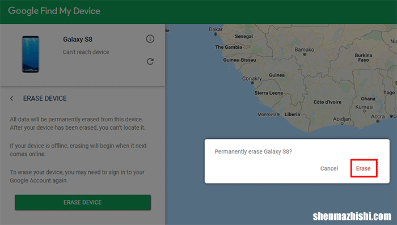Click the Ghana label on map

tap(368, 99)
